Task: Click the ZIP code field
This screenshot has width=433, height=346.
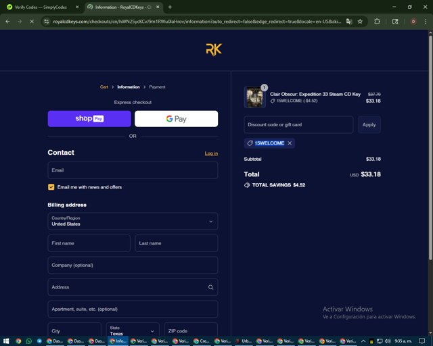Action: (x=191, y=330)
